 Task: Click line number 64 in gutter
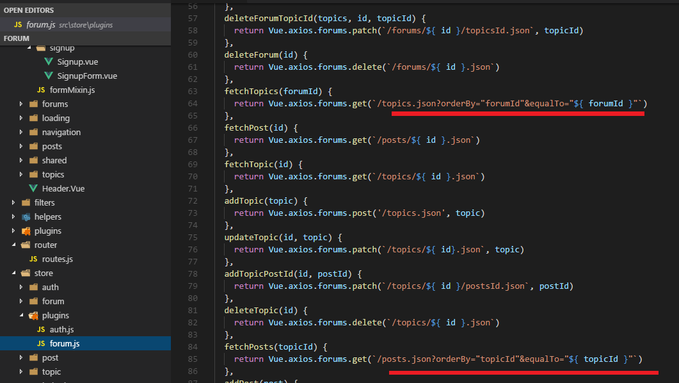click(193, 104)
